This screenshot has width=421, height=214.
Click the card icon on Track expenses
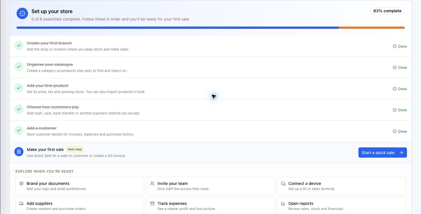pyautogui.click(x=152, y=203)
